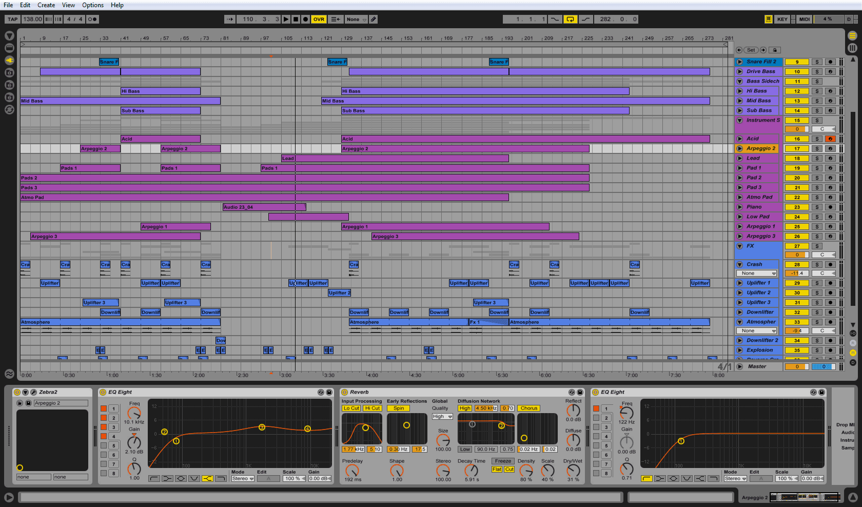This screenshot has height=507, width=862.
Task: Select the Draw Mode pencil icon
Action: [x=374, y=19]
